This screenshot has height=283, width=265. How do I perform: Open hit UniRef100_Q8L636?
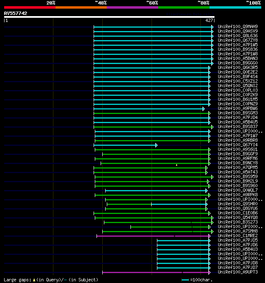pos(238,36)
